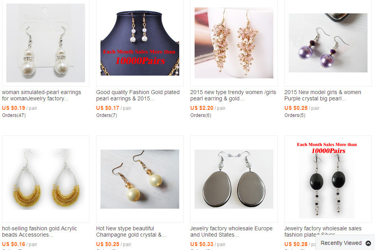The height and width of the screenshot is (250, 375).
Task: Open champagne gold crystal pearl earrings image
Action: 140,179
